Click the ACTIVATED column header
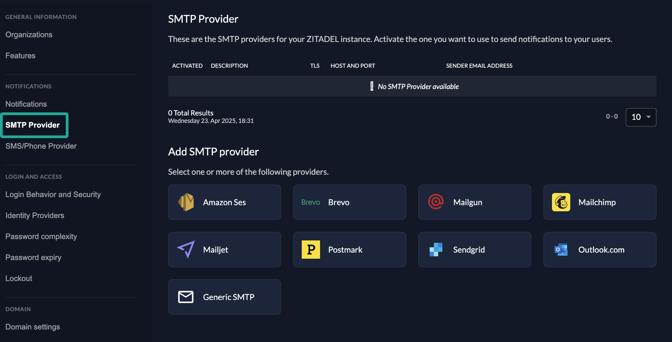Viewport: 672px width, 342px height. click(187, 66)
